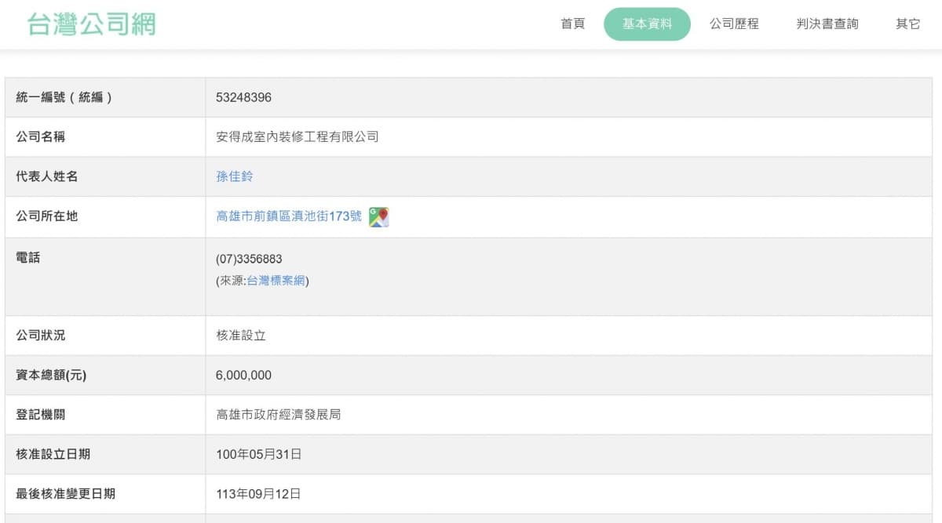Click the unified number 53248396
The height and width of the screenshot is (523, 942).
coord(244,97)
